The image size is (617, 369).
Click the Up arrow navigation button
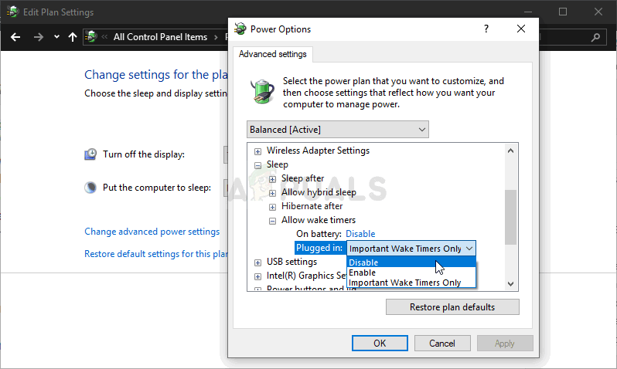(x=73, y=37)
